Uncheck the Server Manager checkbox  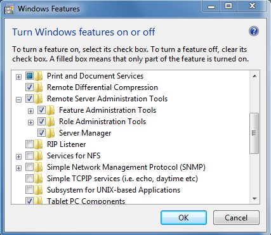coord(41,132)
